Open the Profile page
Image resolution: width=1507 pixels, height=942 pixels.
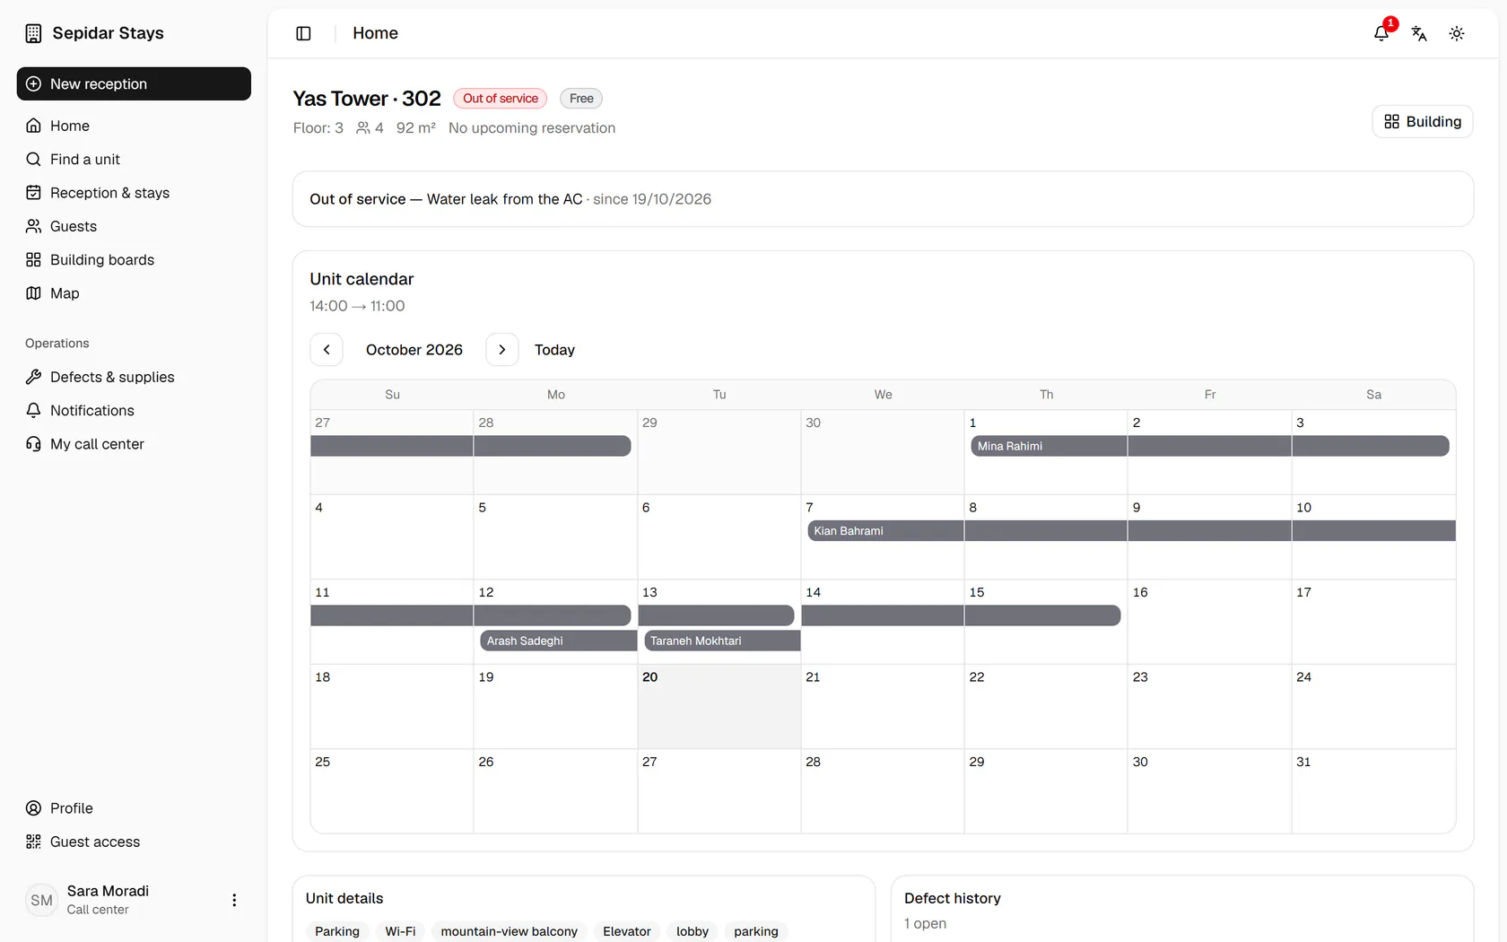(134, 808)
